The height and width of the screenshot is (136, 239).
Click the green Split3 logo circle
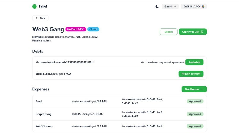34,7
